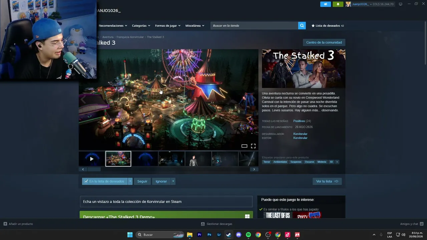This screenshot has height=240, width=427.
Task: Open the Juanjo1026_ profile avatar
Action: point(348,4)
